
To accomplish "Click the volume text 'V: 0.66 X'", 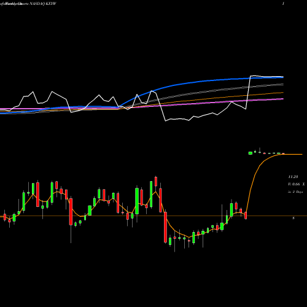I will coord(297,184).
